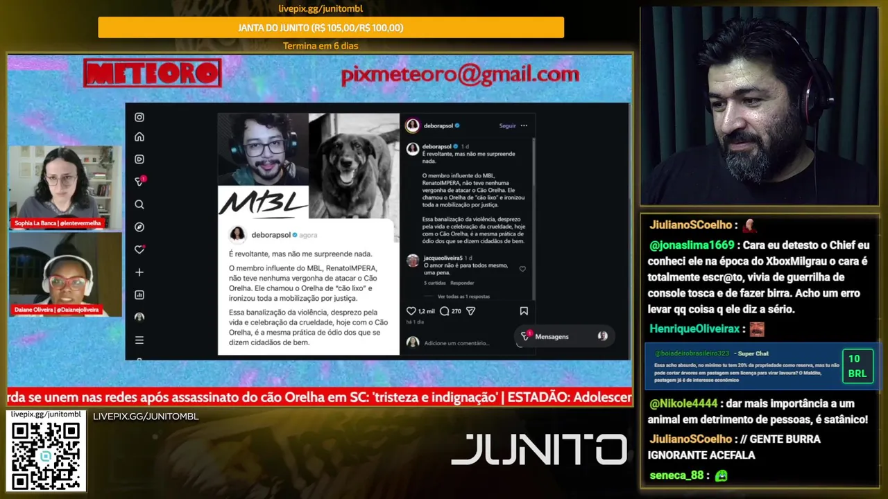Open dashboard chart icon in sidebar
The height and width of the screenshot is (499, 888).
pos(139,295)
